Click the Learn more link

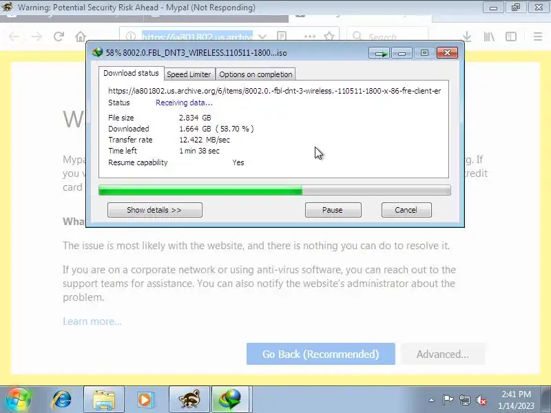92,321
